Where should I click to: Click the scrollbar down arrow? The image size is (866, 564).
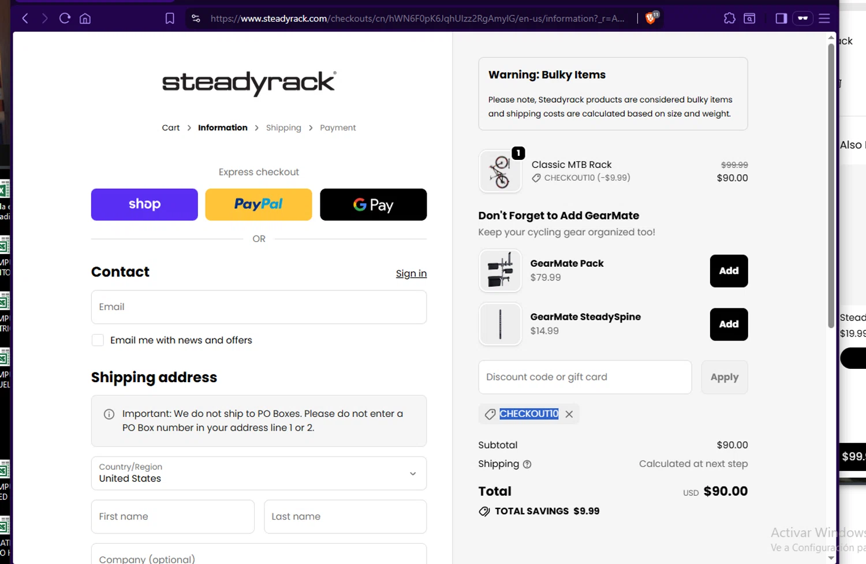tap(831, 558)
